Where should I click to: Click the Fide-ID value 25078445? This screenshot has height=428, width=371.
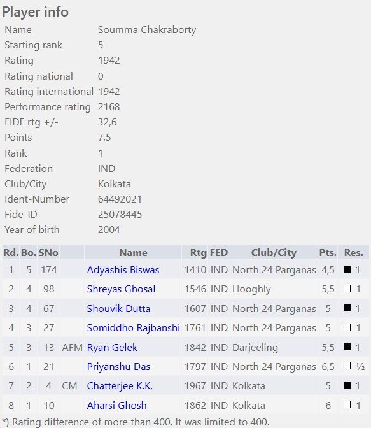[120, 214]
